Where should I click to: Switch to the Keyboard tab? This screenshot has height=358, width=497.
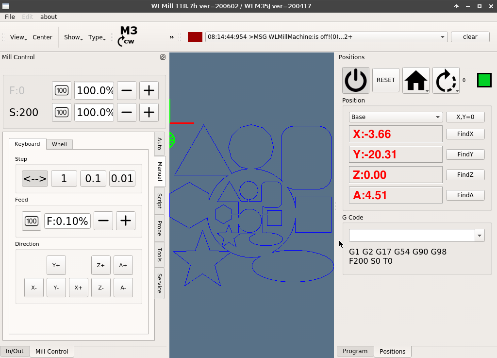[x=27, y=144]
